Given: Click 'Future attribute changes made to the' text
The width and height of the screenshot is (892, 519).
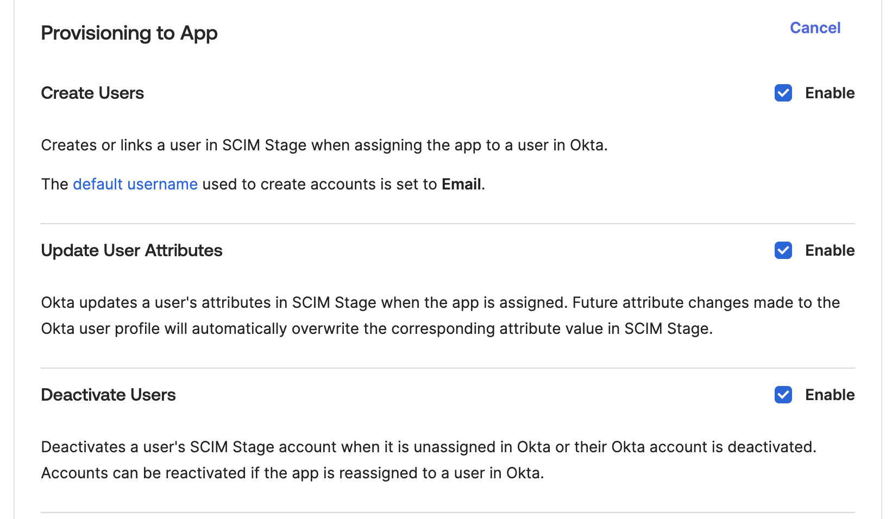Looking at the screenshot, I should [706, 302].
